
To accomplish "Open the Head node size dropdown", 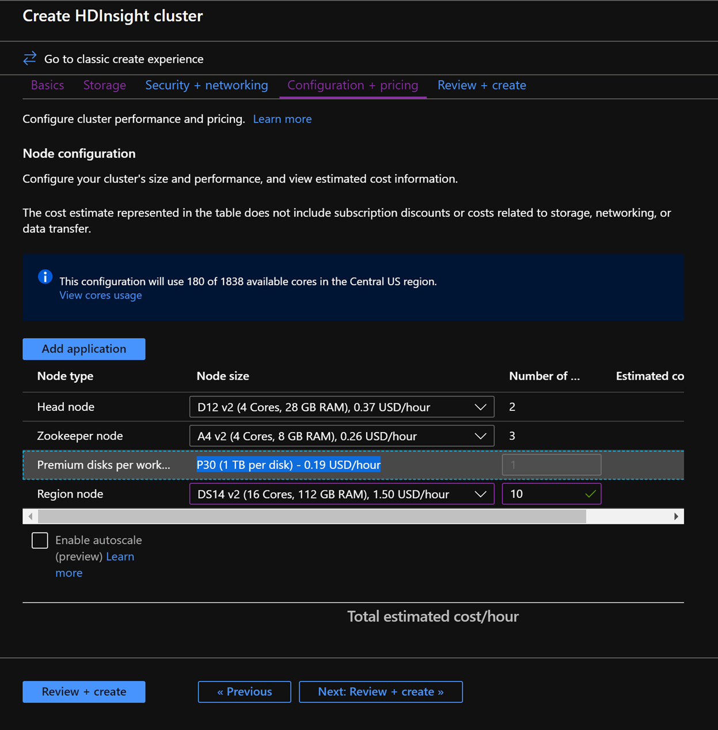I will pyautogui.click(x=481, y=407).
